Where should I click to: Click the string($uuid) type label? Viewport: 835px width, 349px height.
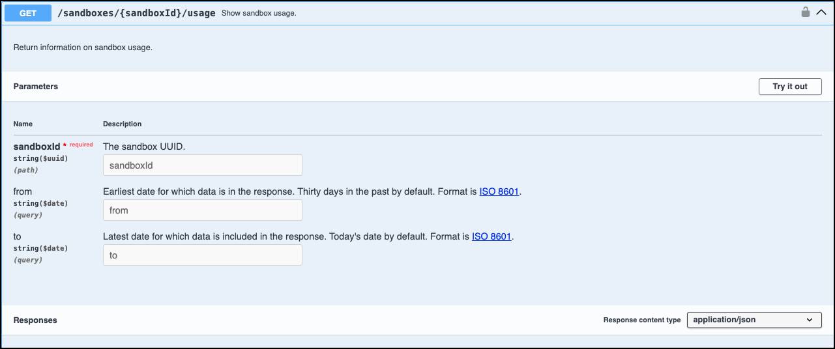pos(40,158)
